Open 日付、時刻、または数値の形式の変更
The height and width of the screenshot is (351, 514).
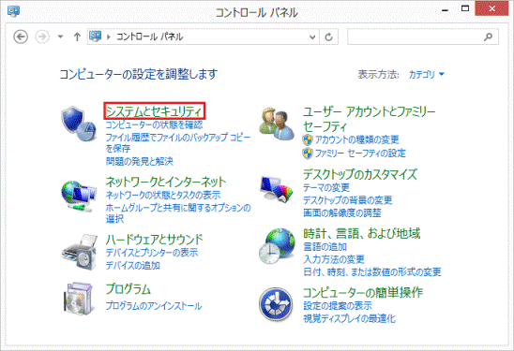[372, 271]
